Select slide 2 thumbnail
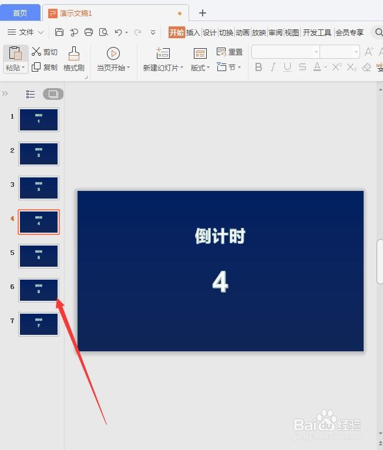This screenshot has height=450, width=383. [x=39, y=154]
